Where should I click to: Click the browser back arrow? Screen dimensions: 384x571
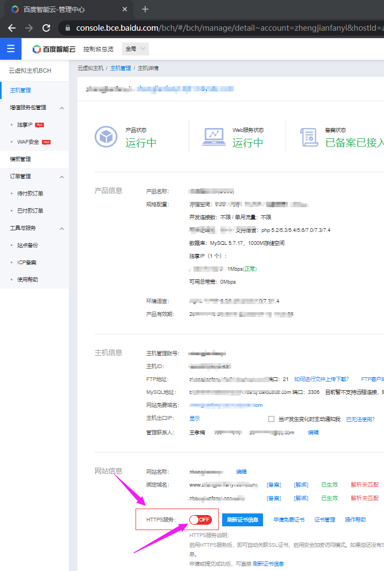pos(12,28)
